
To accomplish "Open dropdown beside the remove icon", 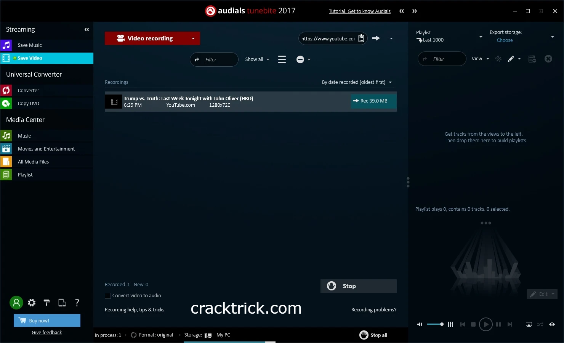I will click(x=309, y=59).
